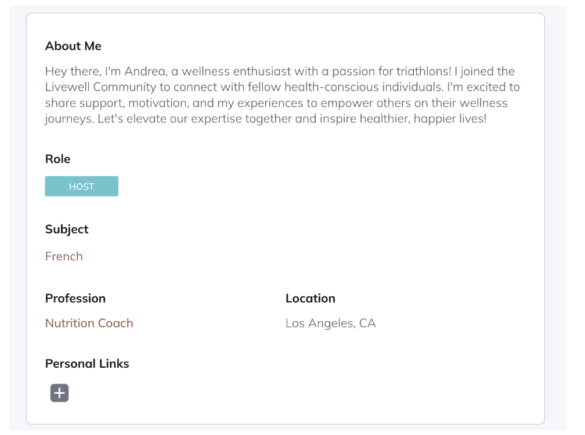Click the HOST role badge
Viewport: 585px width, 435px height.
coord(81,187)
